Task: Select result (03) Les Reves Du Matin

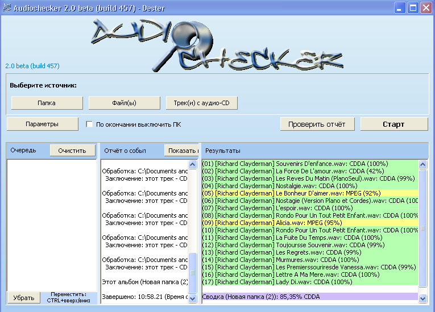Action: click(x=310, y=178)
